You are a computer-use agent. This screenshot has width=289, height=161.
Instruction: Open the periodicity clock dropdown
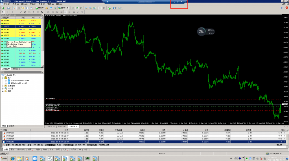coord(115,8)
